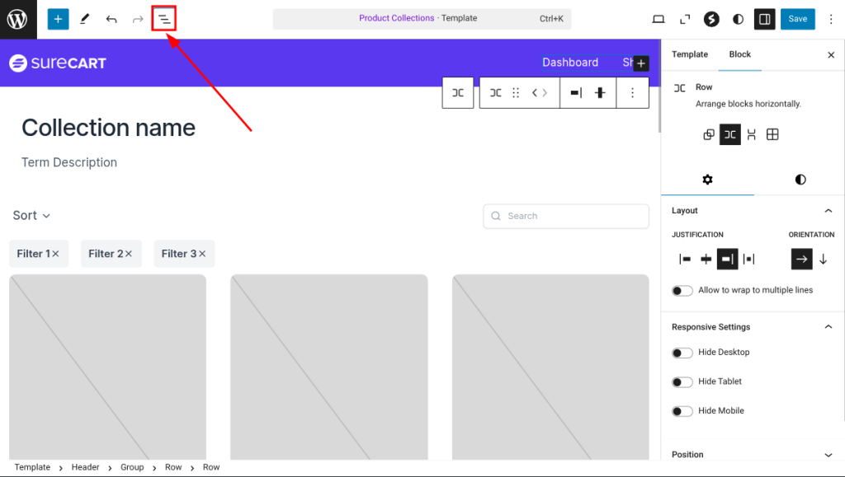Switch to Stack layout variation icon
This screenshot has height=477, width=845.
click(751, 134)
